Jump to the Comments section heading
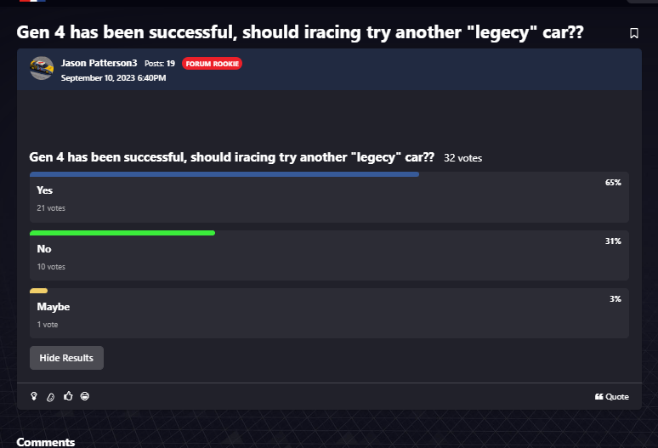The height and width of the screenshot is (448, 658). [46, 442]
